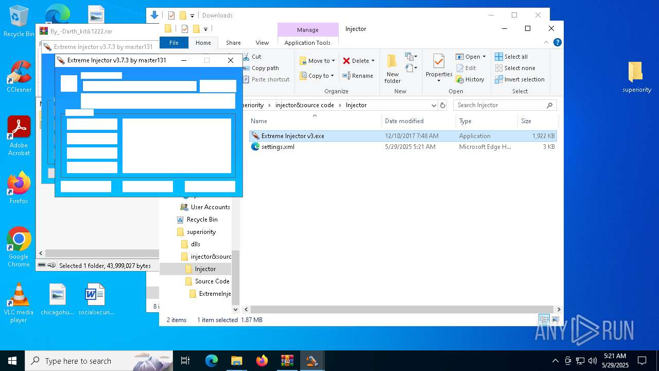
Task: Open User Accounts in navigation pane
Action: pos(205,207)
